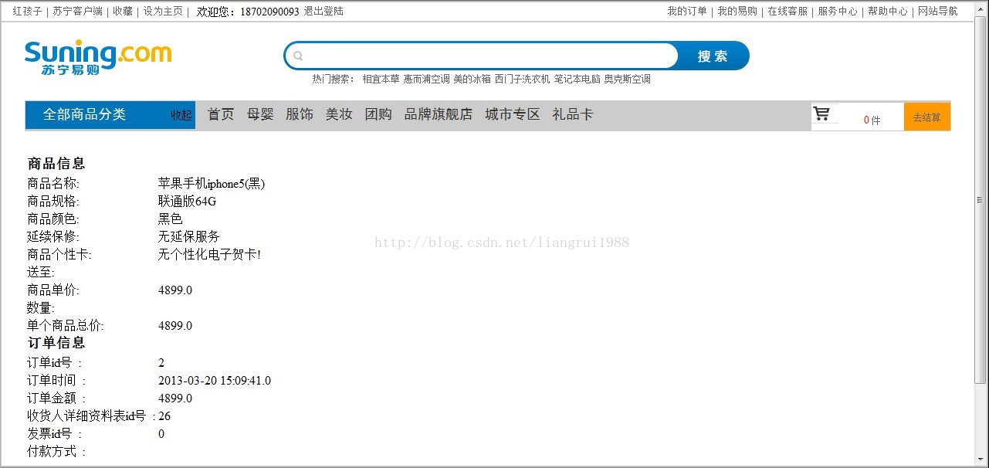
Task: Open the shopping cart icon
Action: pyautogui.click(x=821, y=114)
